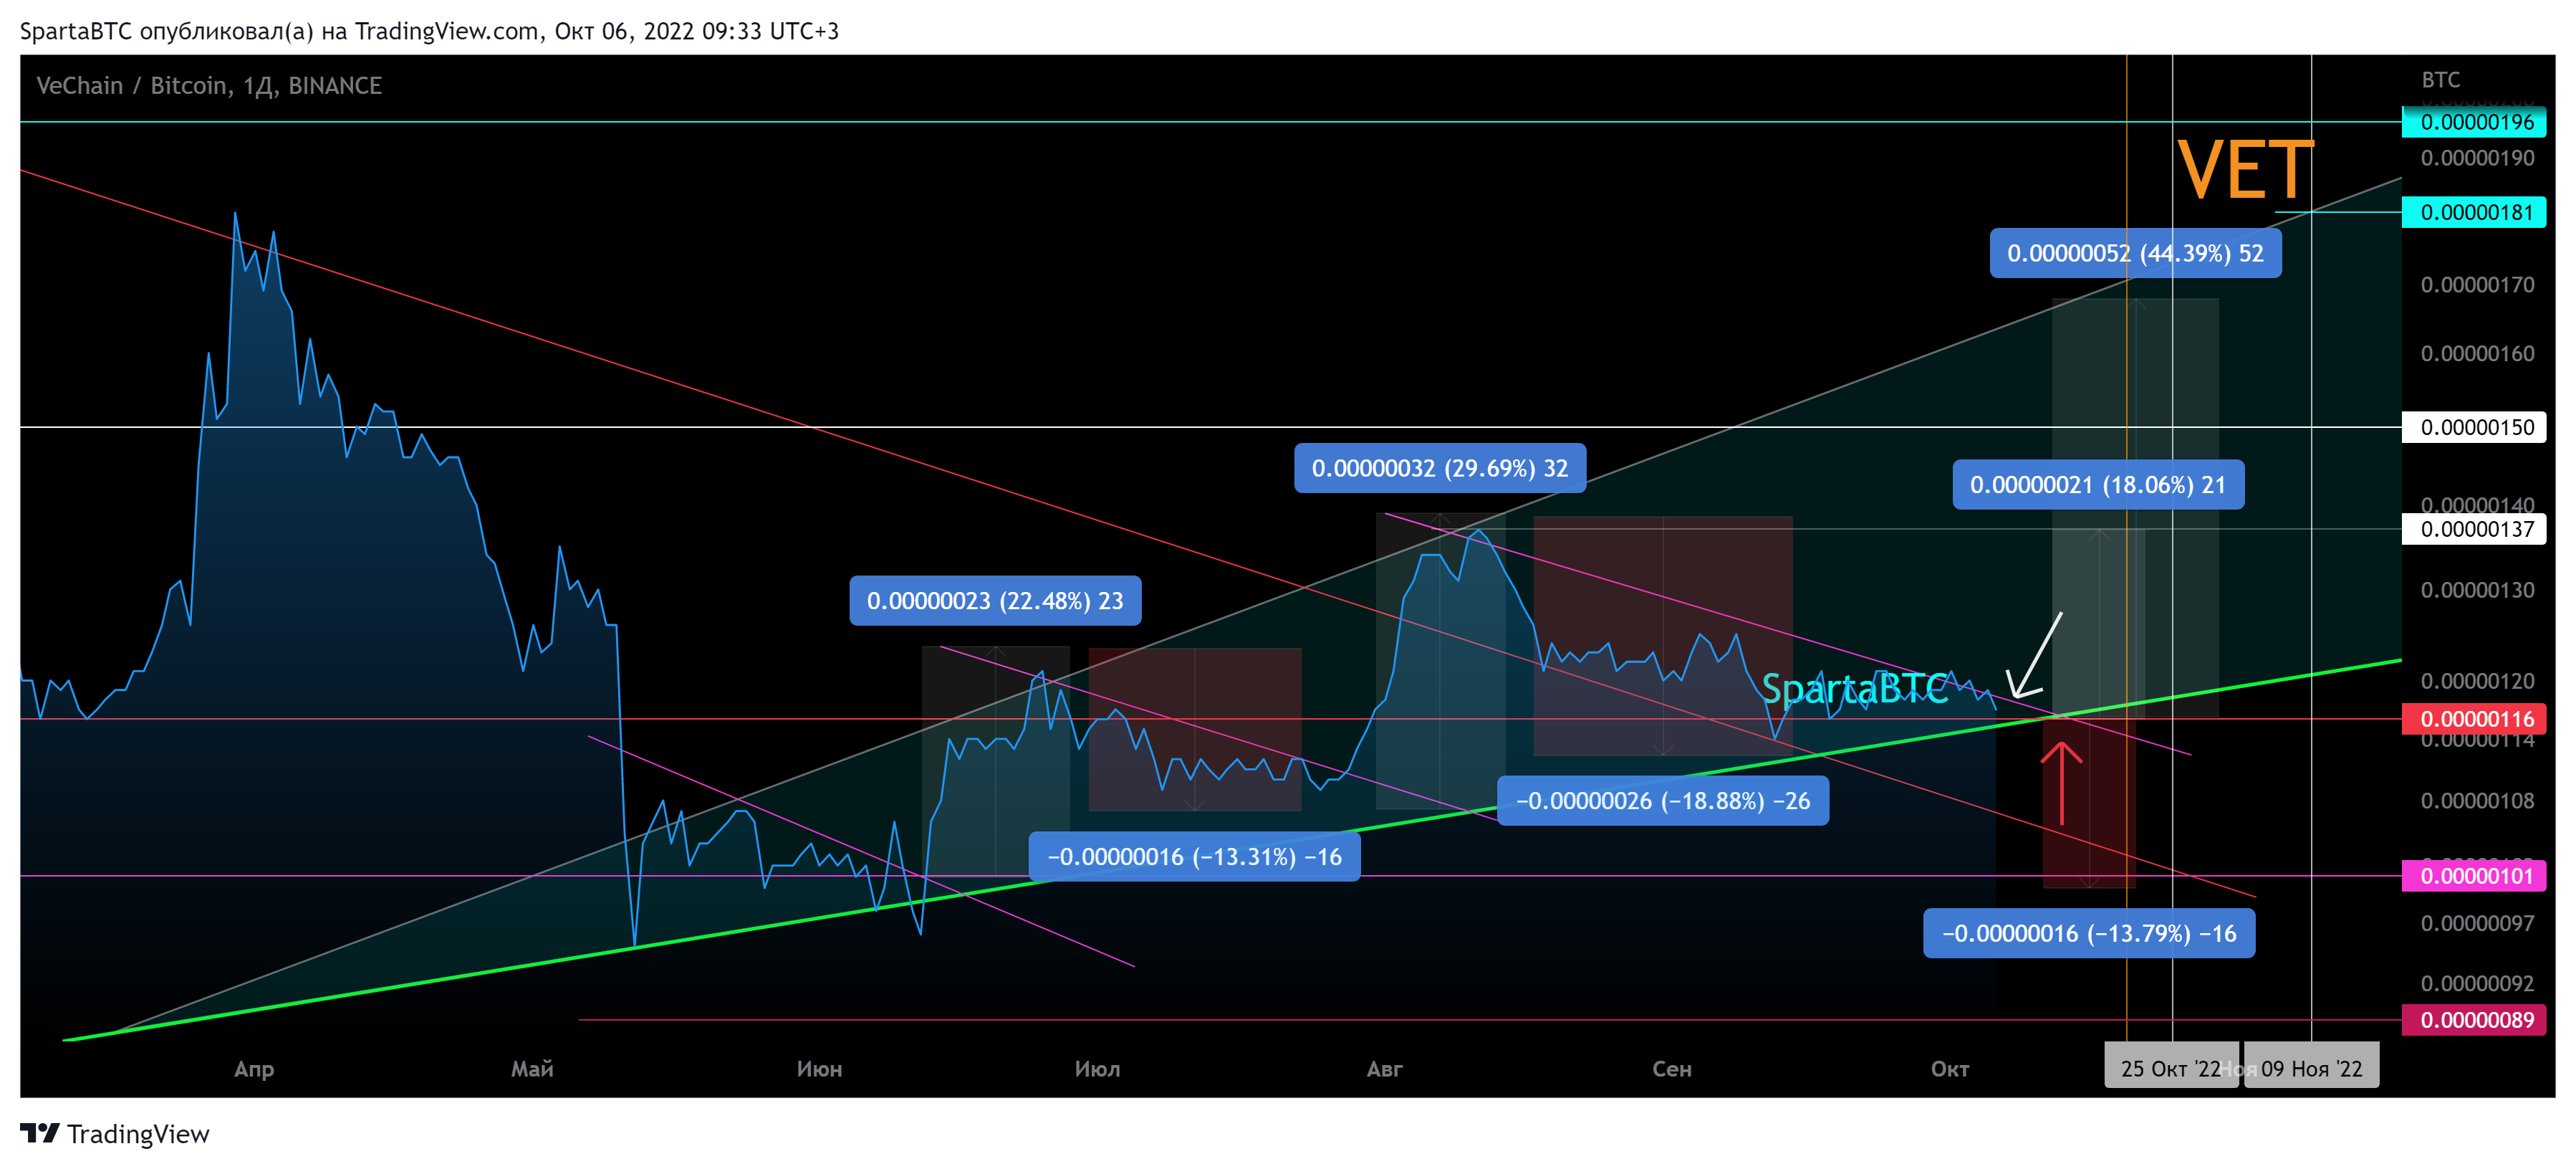Click the '−0.00000026 (−18.88%) −26' measurement label

tap(1663, 801)
